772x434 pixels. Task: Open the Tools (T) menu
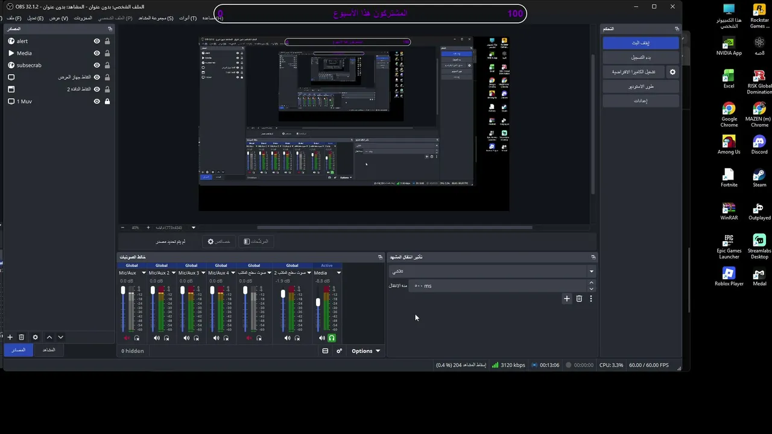coord(188,18)
